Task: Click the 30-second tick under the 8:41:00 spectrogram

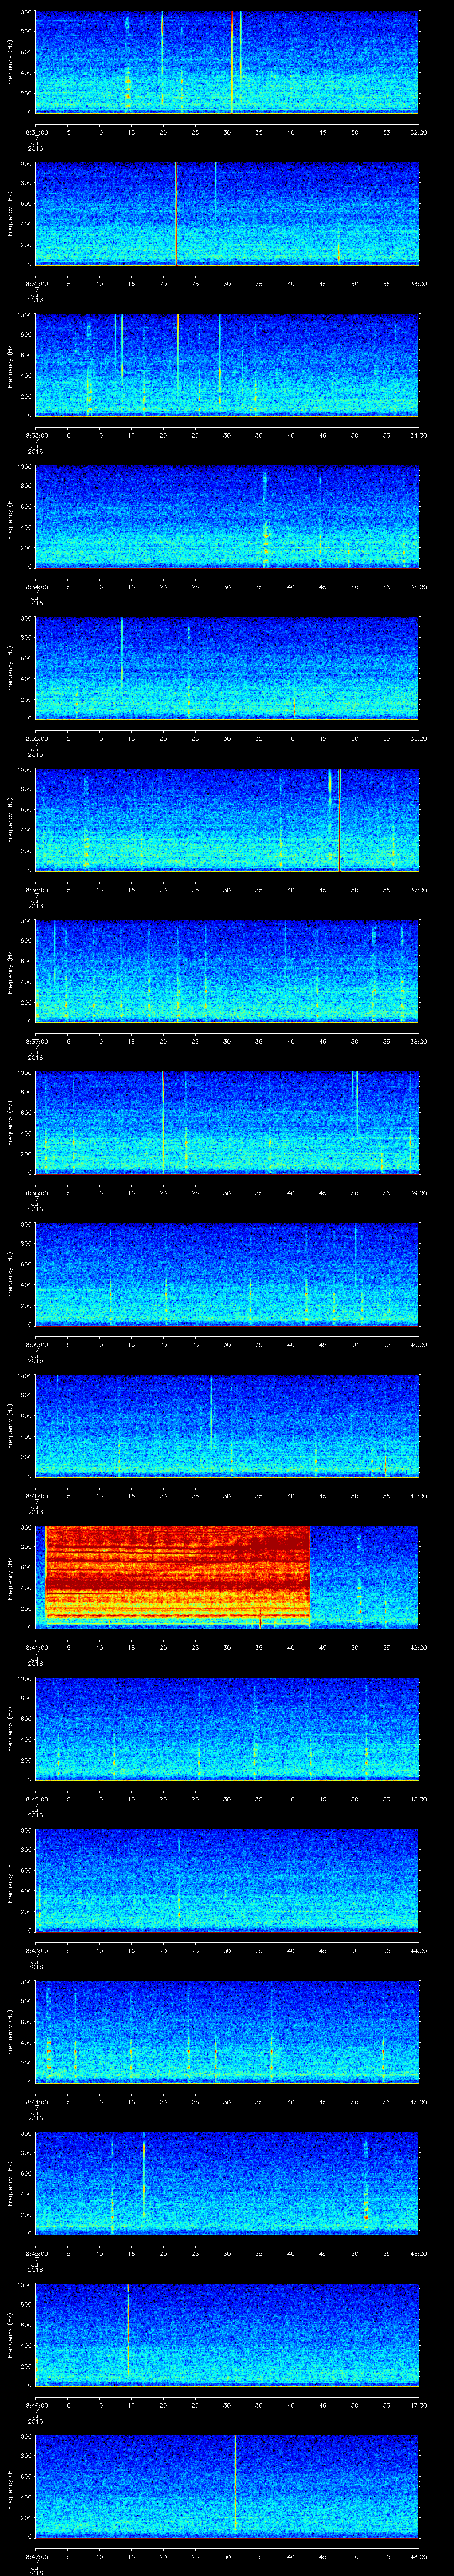Action: 227,1647
